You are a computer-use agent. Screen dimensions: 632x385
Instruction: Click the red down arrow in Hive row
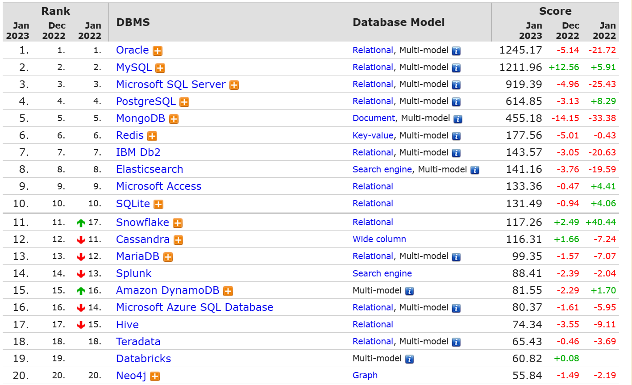(x=81, y=325)
